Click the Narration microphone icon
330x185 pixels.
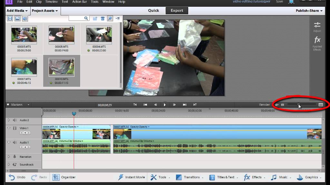[x=15, y=157]
